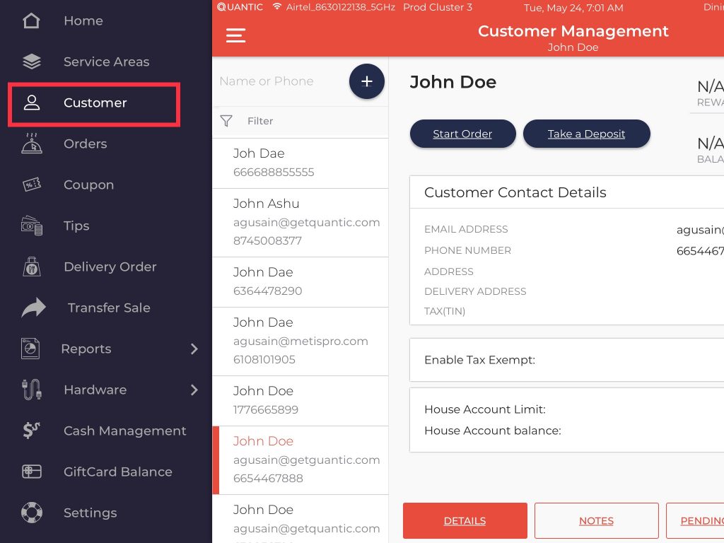
Task: Click the Start Order button
Action: [x=462, y=134]
